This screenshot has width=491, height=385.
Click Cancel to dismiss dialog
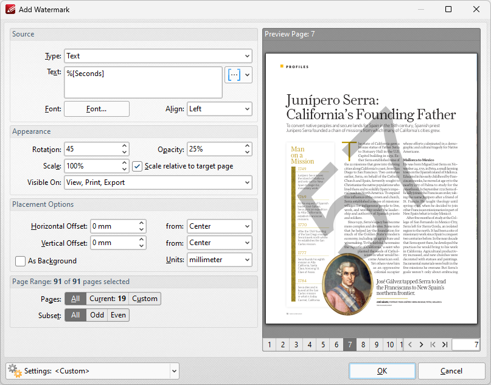click(451, 371)
